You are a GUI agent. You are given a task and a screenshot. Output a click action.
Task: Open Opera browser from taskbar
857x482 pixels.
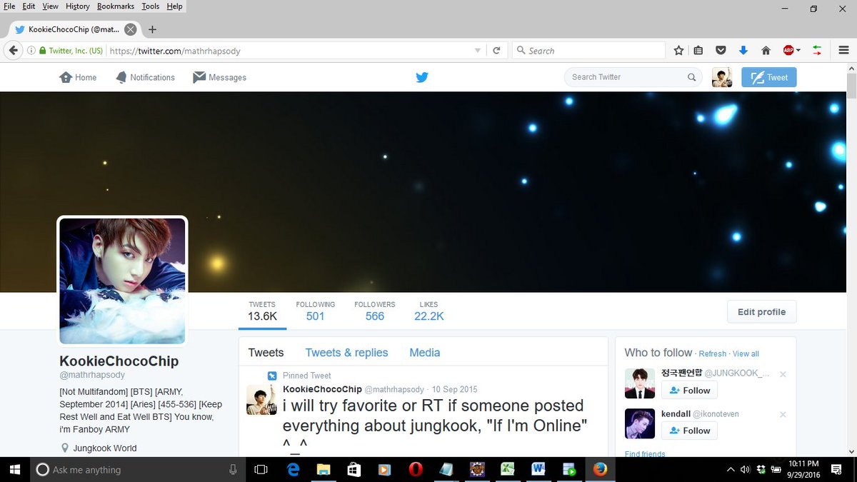[x=416, y=469]
